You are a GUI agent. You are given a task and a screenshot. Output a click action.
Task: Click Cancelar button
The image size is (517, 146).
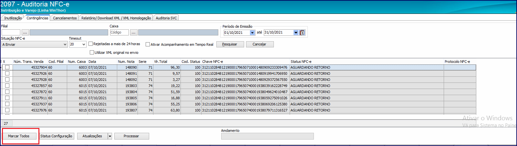pyautogui.click(x=259, y=44)
